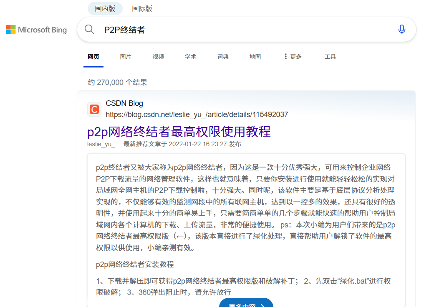
Task: Select the 网页 results tab
Action: click(93, 57)
